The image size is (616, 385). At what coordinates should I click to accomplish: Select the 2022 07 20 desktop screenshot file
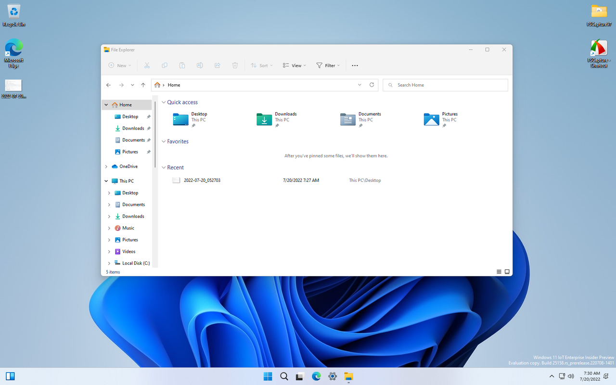pos(13,89)
